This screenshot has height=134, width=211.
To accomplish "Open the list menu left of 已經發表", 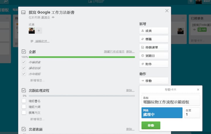I will point(183,18).
